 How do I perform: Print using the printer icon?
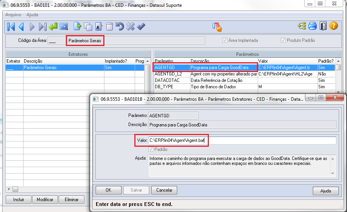click(x=313, y=26)
